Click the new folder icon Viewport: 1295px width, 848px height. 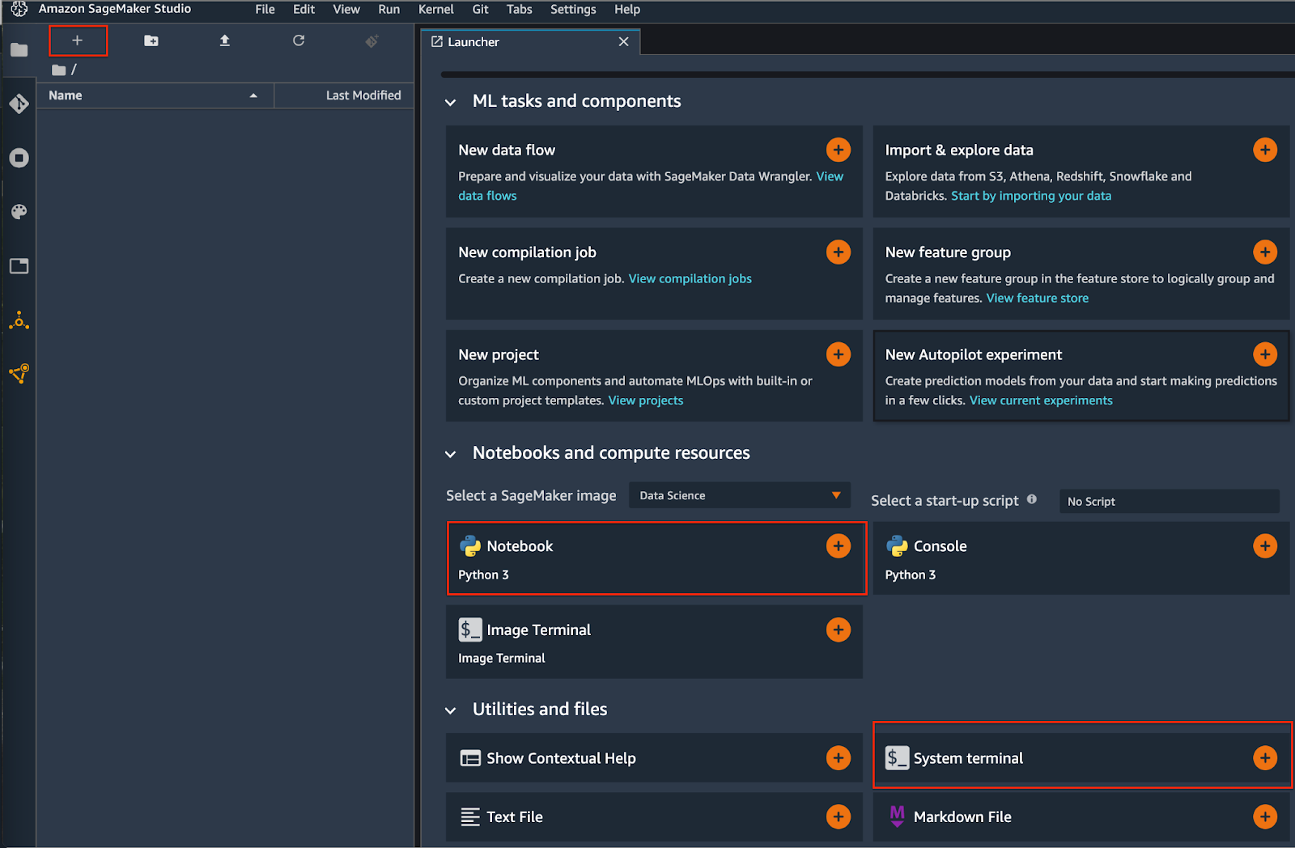pyautogui.click(x=151, y=40)
